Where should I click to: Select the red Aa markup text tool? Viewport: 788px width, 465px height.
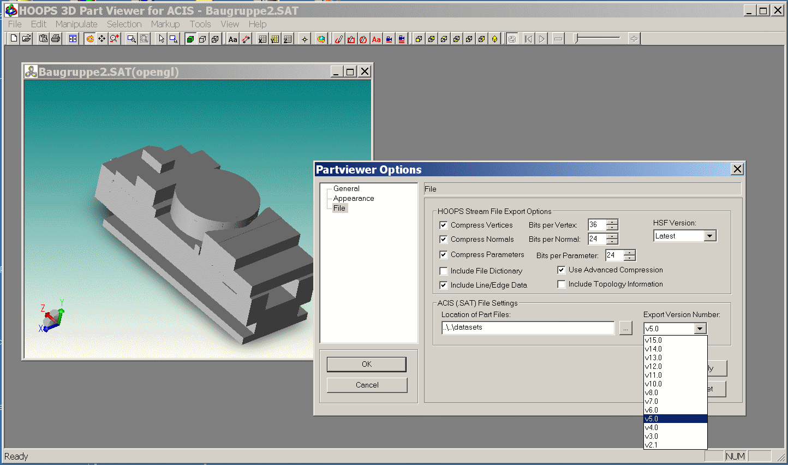coord(376,39)
